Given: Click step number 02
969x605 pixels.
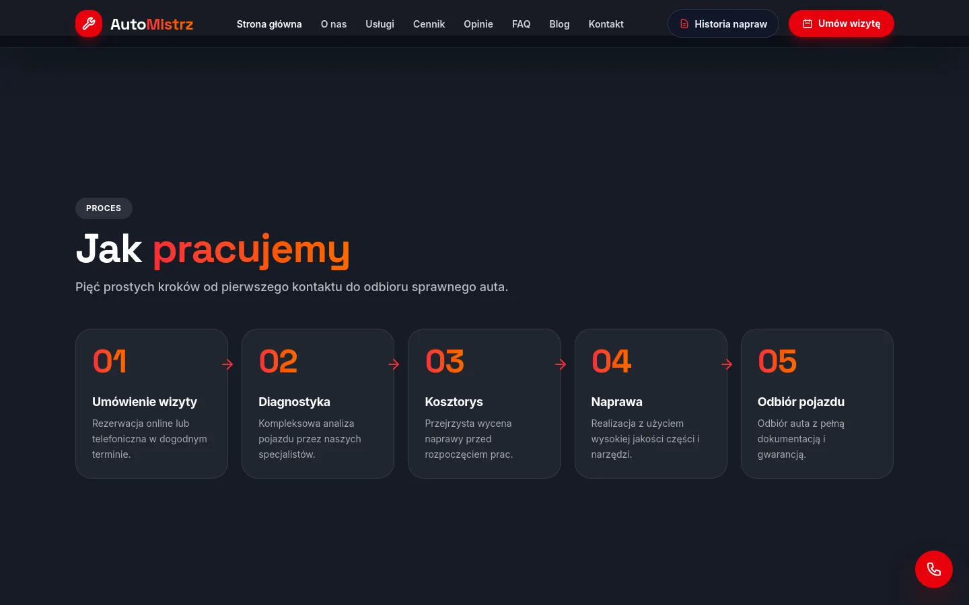Looking at the screenshot, I should [x=278, y=362].
